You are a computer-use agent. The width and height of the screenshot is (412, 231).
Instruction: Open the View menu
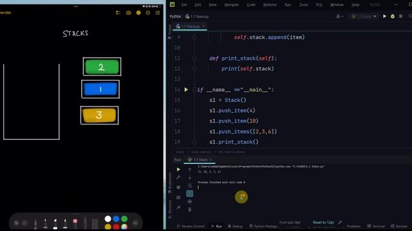pyautogui.click(x=212, y=4)
